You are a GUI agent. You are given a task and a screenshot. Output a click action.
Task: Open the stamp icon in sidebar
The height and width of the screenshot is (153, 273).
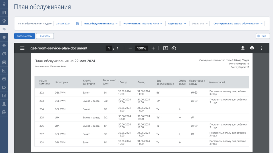pyautogui.click(x=4, y=104)
